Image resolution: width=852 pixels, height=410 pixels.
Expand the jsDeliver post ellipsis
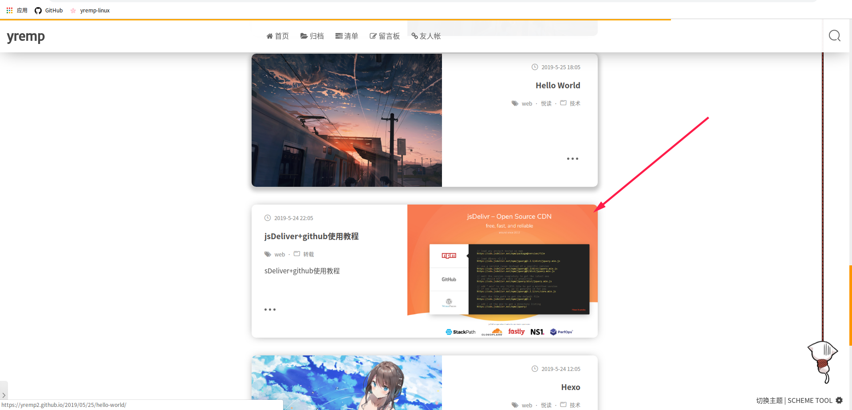coord(270,309)
